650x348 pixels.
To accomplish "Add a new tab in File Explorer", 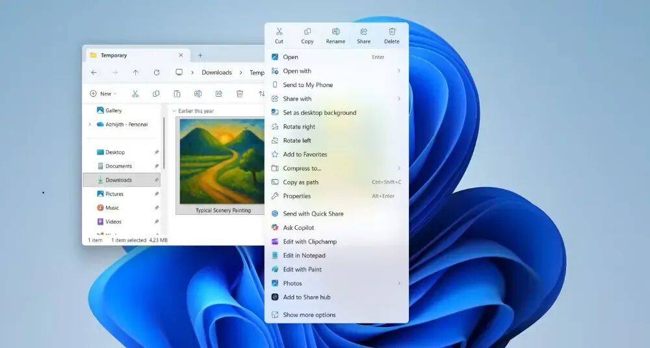I will coord(200,55).
